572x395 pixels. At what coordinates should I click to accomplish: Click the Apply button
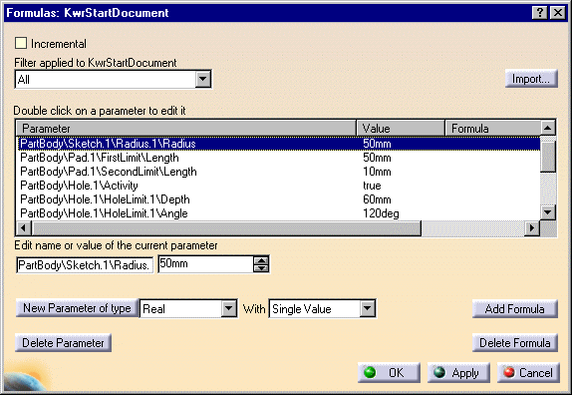[458, 373]
